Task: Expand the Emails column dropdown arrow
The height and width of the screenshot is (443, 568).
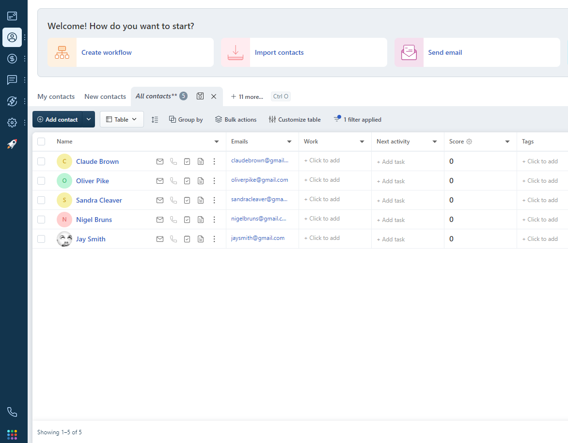Action: coord(289,141)
